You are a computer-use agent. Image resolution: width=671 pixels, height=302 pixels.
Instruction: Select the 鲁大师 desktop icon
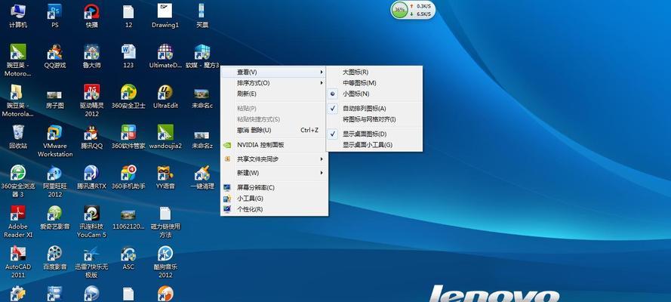[91, 52]
